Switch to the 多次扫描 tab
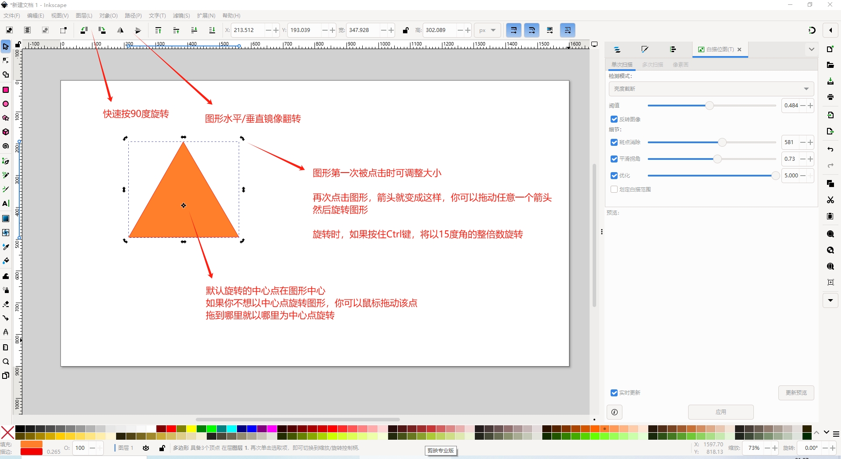This screenshot has height=459, width=841. click(652, 65)
